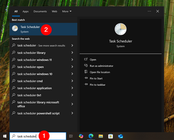
Task: Click the large Task Scheduler clock icon
Action: click(x=121, y=29)
